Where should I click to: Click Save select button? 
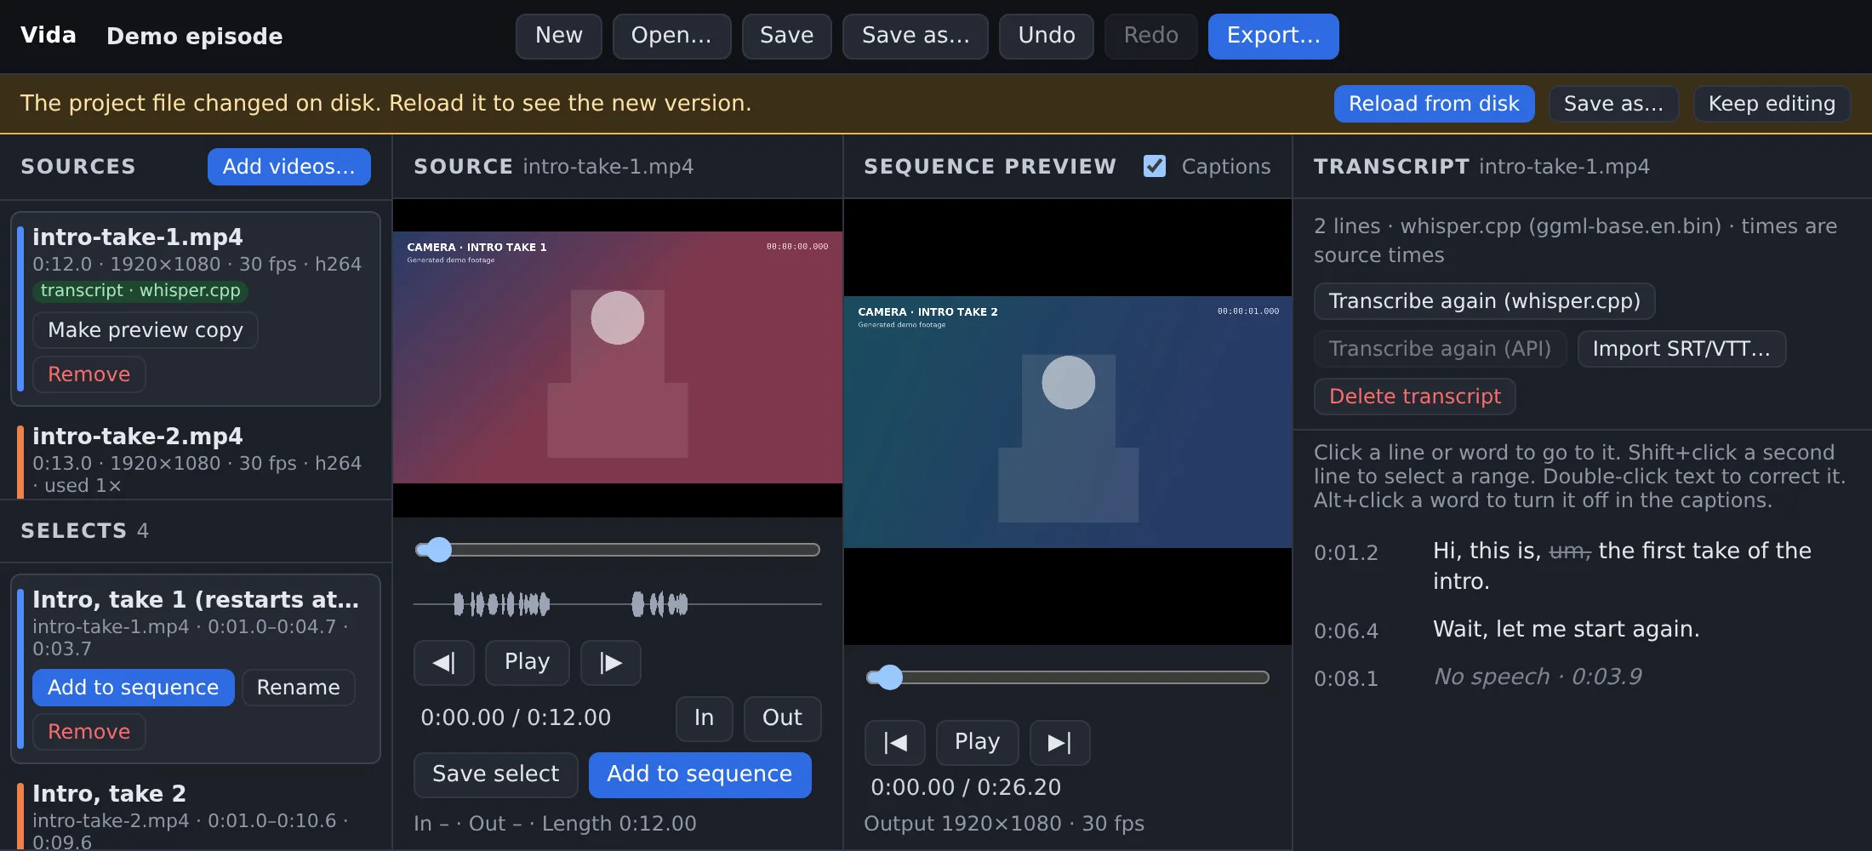coord(495,774)
